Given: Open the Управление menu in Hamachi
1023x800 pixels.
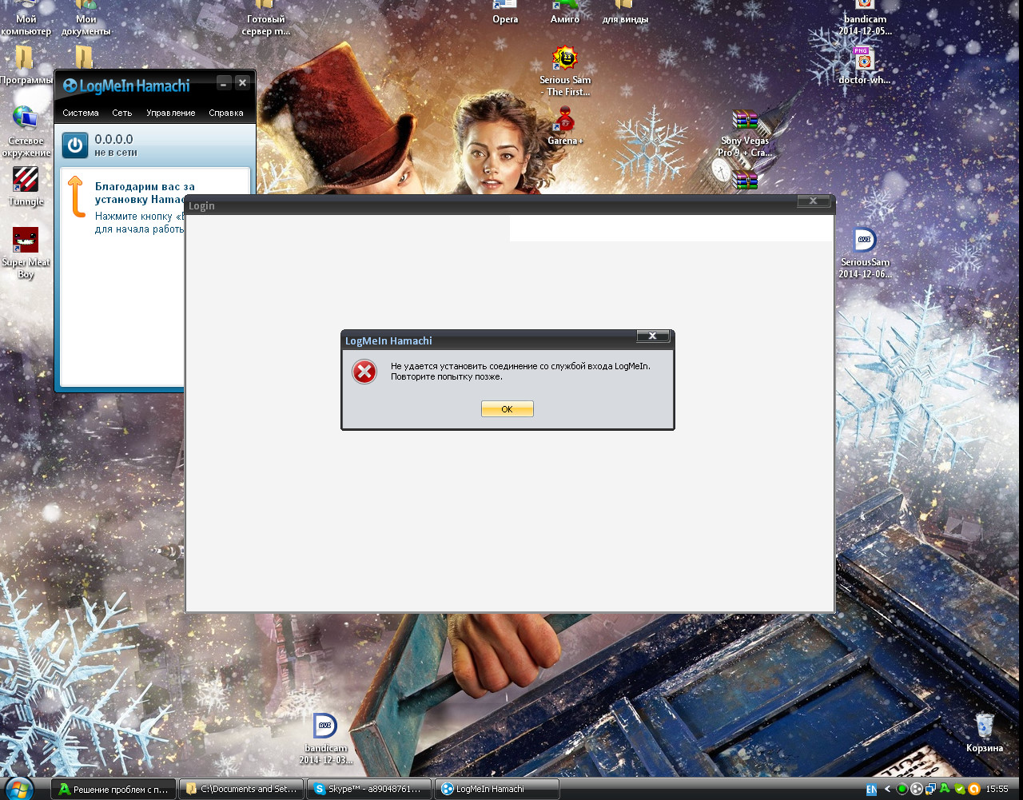Looking at the screenshot, I should pos(171,113).
